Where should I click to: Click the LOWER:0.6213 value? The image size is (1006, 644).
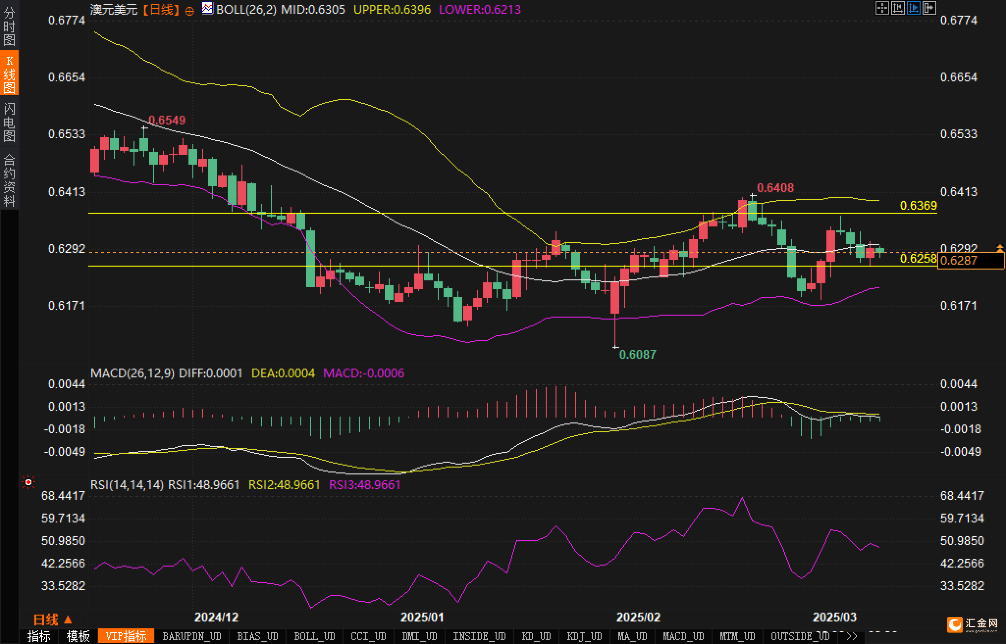(480, 9)
